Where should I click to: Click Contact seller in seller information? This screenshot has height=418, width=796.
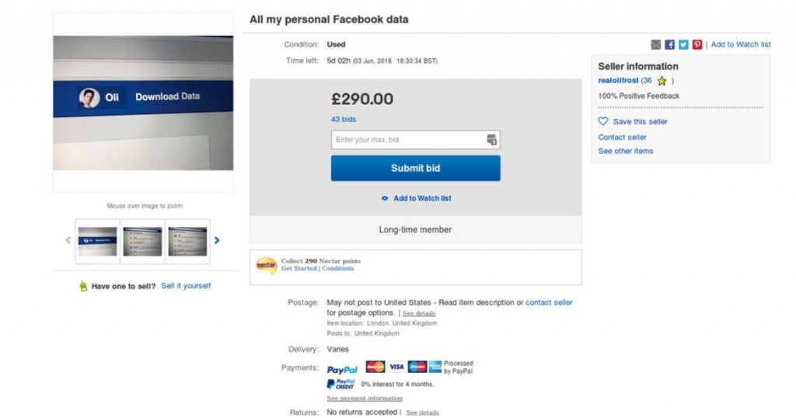coord(622,137)
